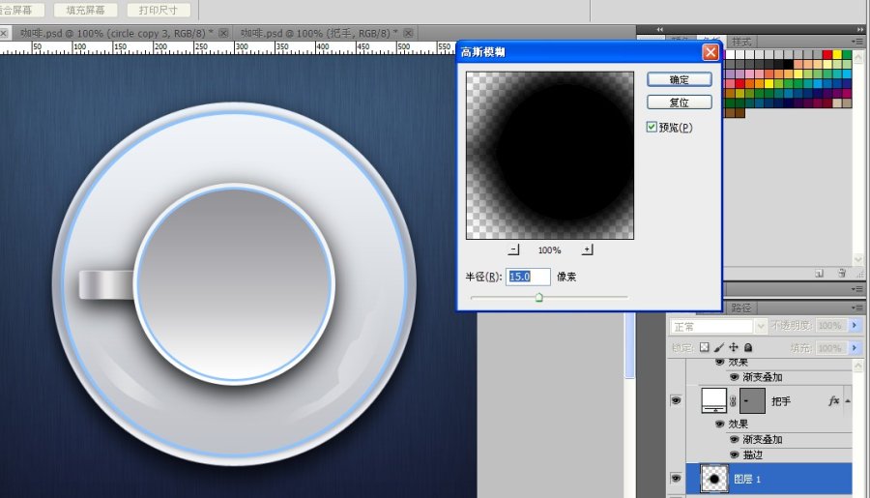870x498 pixels.
Task: Click the radius slider handle
Action: click(538, 298)
